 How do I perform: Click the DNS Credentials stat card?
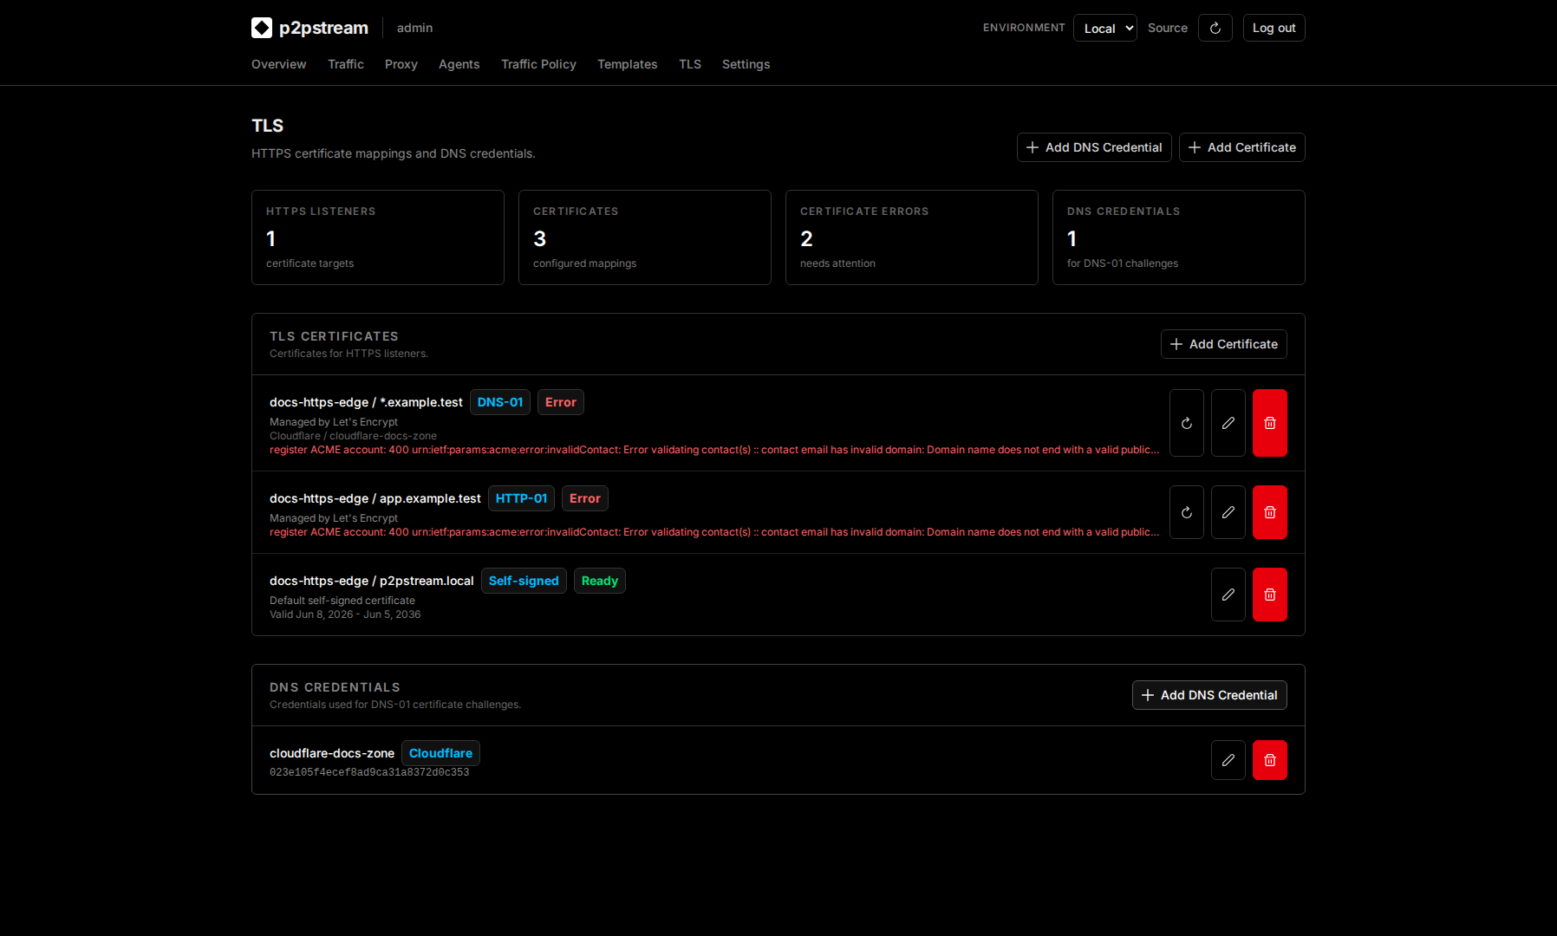(x=1179, y=237)
